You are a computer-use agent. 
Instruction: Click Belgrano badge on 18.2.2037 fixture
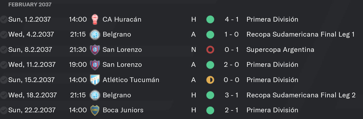tap(95, 95)
